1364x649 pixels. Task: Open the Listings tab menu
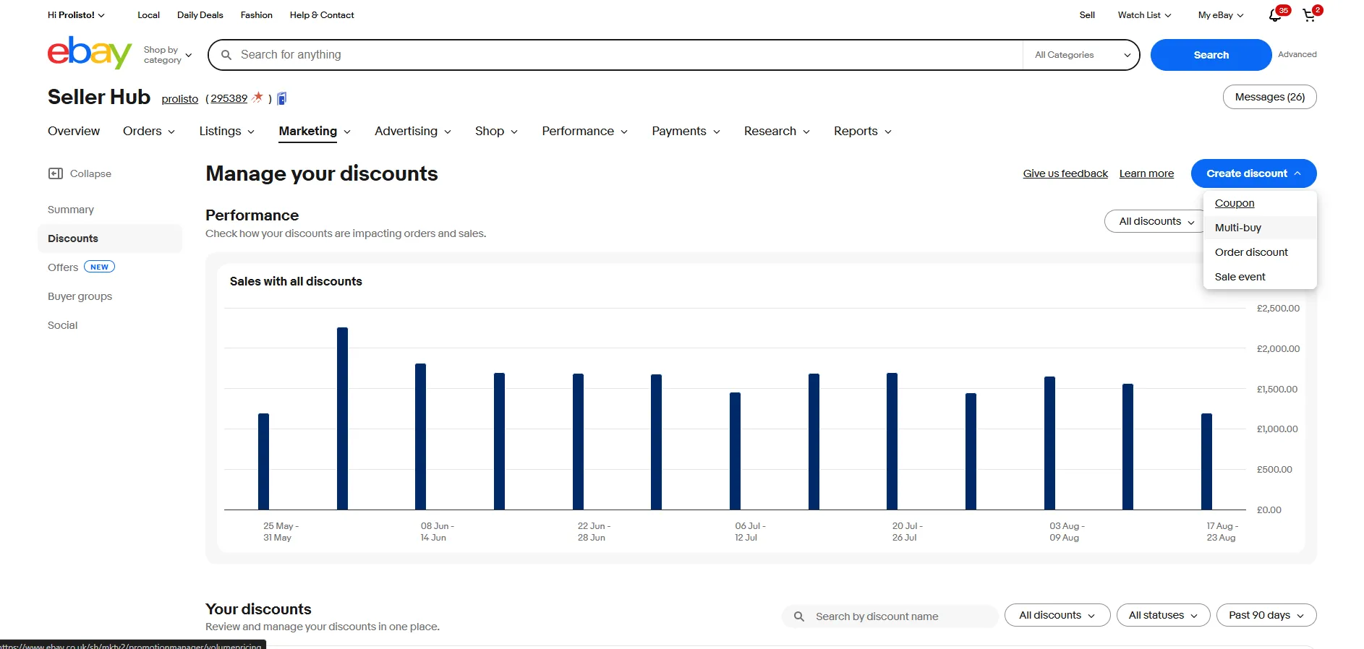(227, 131)
